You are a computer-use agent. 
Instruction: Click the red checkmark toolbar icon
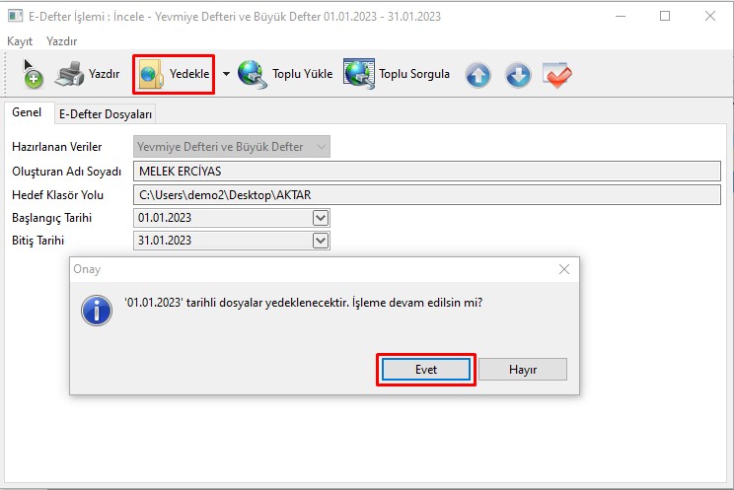coord(557,75)
